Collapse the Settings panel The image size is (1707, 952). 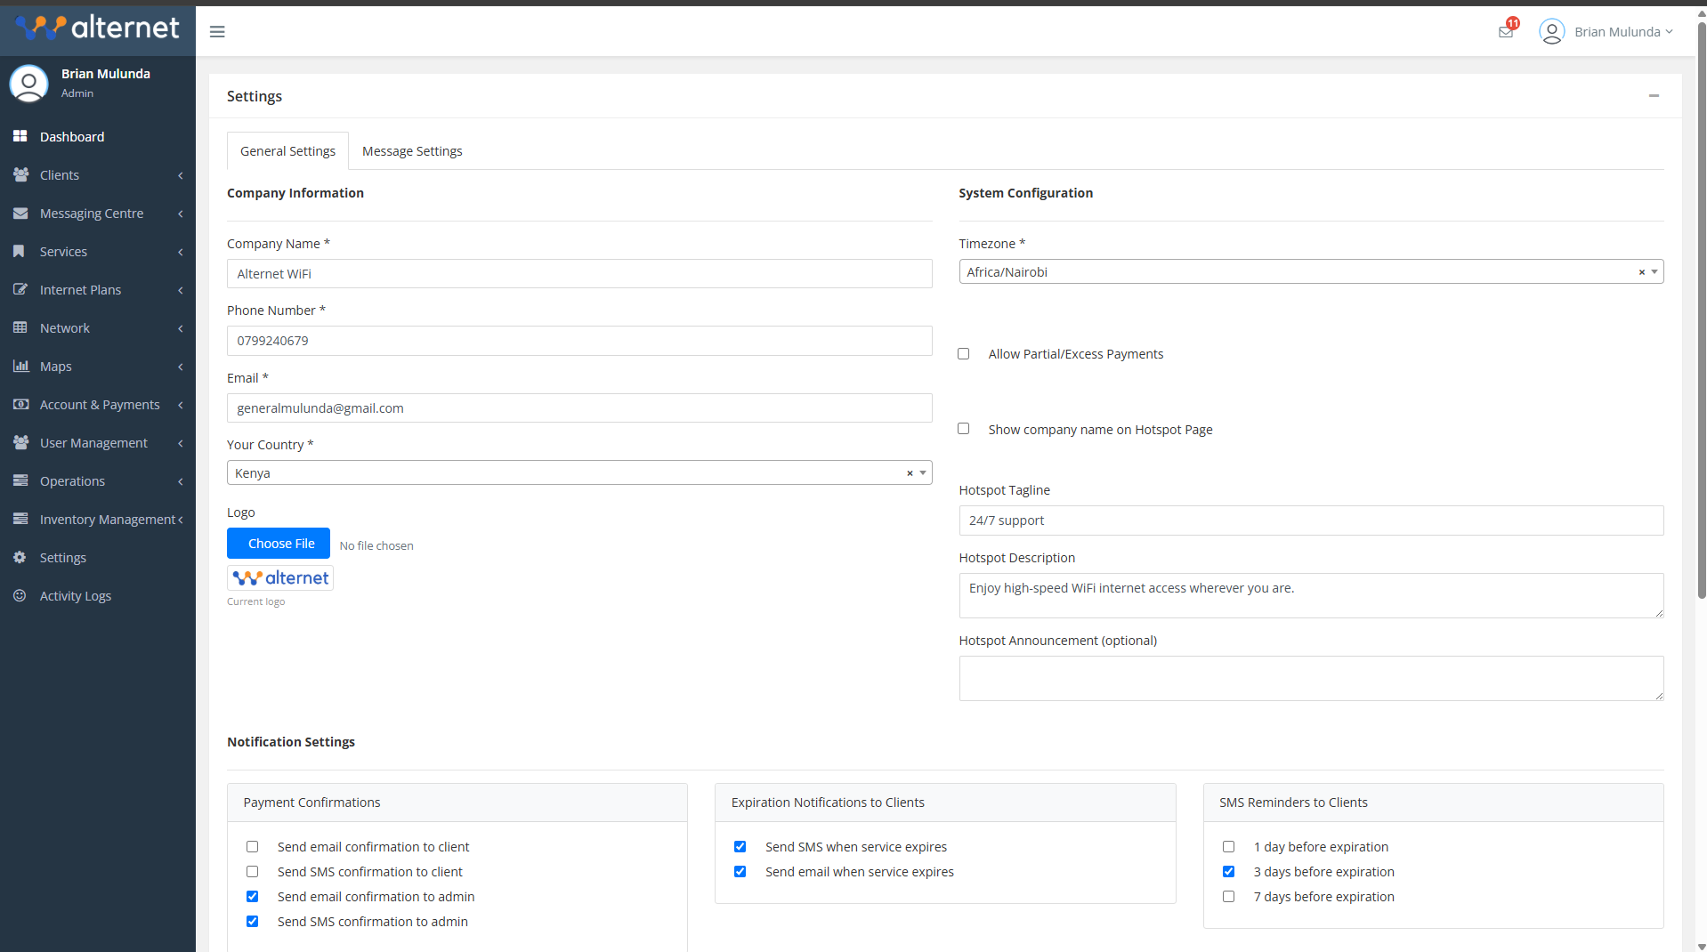[x=1654, y=96]
